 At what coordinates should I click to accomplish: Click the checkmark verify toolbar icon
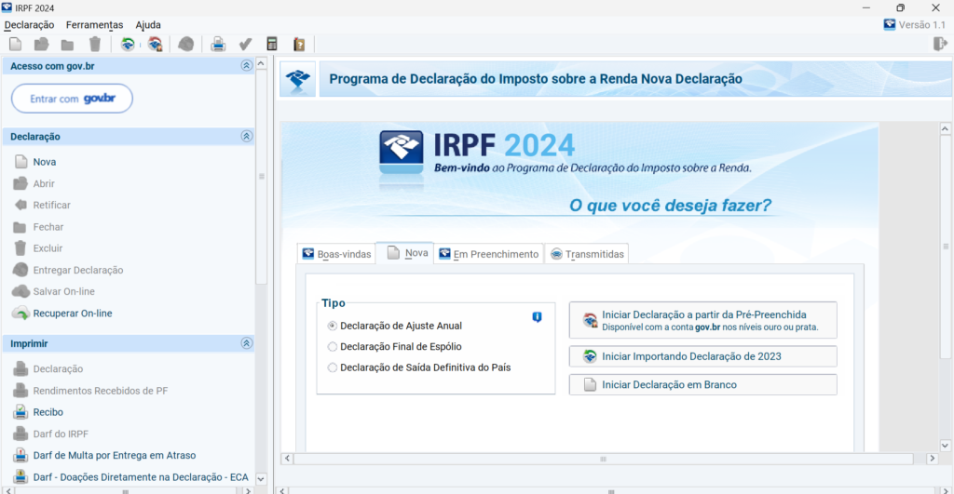click(245, 44)
